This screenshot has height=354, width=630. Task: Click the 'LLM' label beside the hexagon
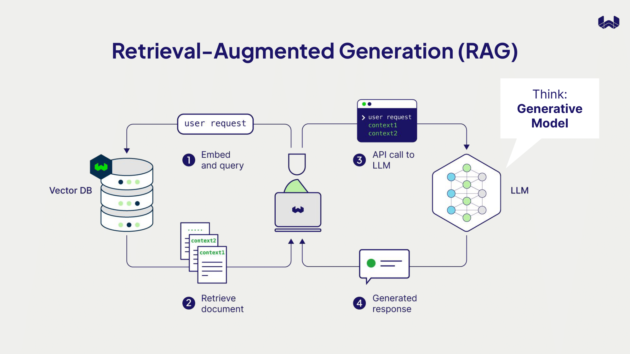coord(520,191)
